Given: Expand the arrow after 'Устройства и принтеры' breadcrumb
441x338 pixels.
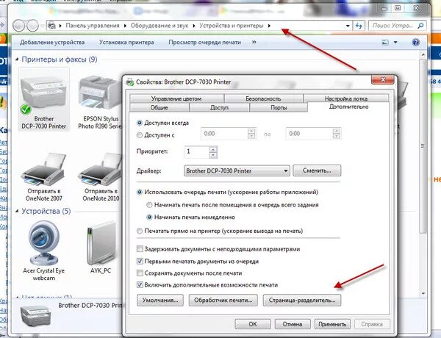Looking at the screenshot, I should click(x=269, y=26).
